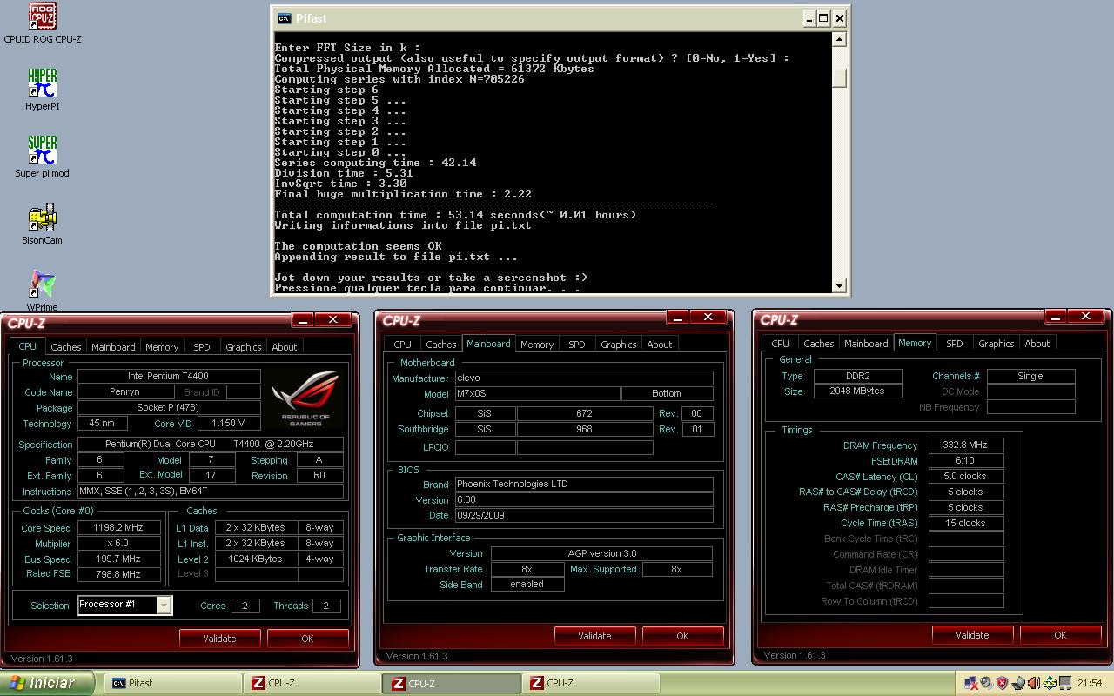Click the '332.8 MHz' DRAM Frequency value

click(965, 445)
